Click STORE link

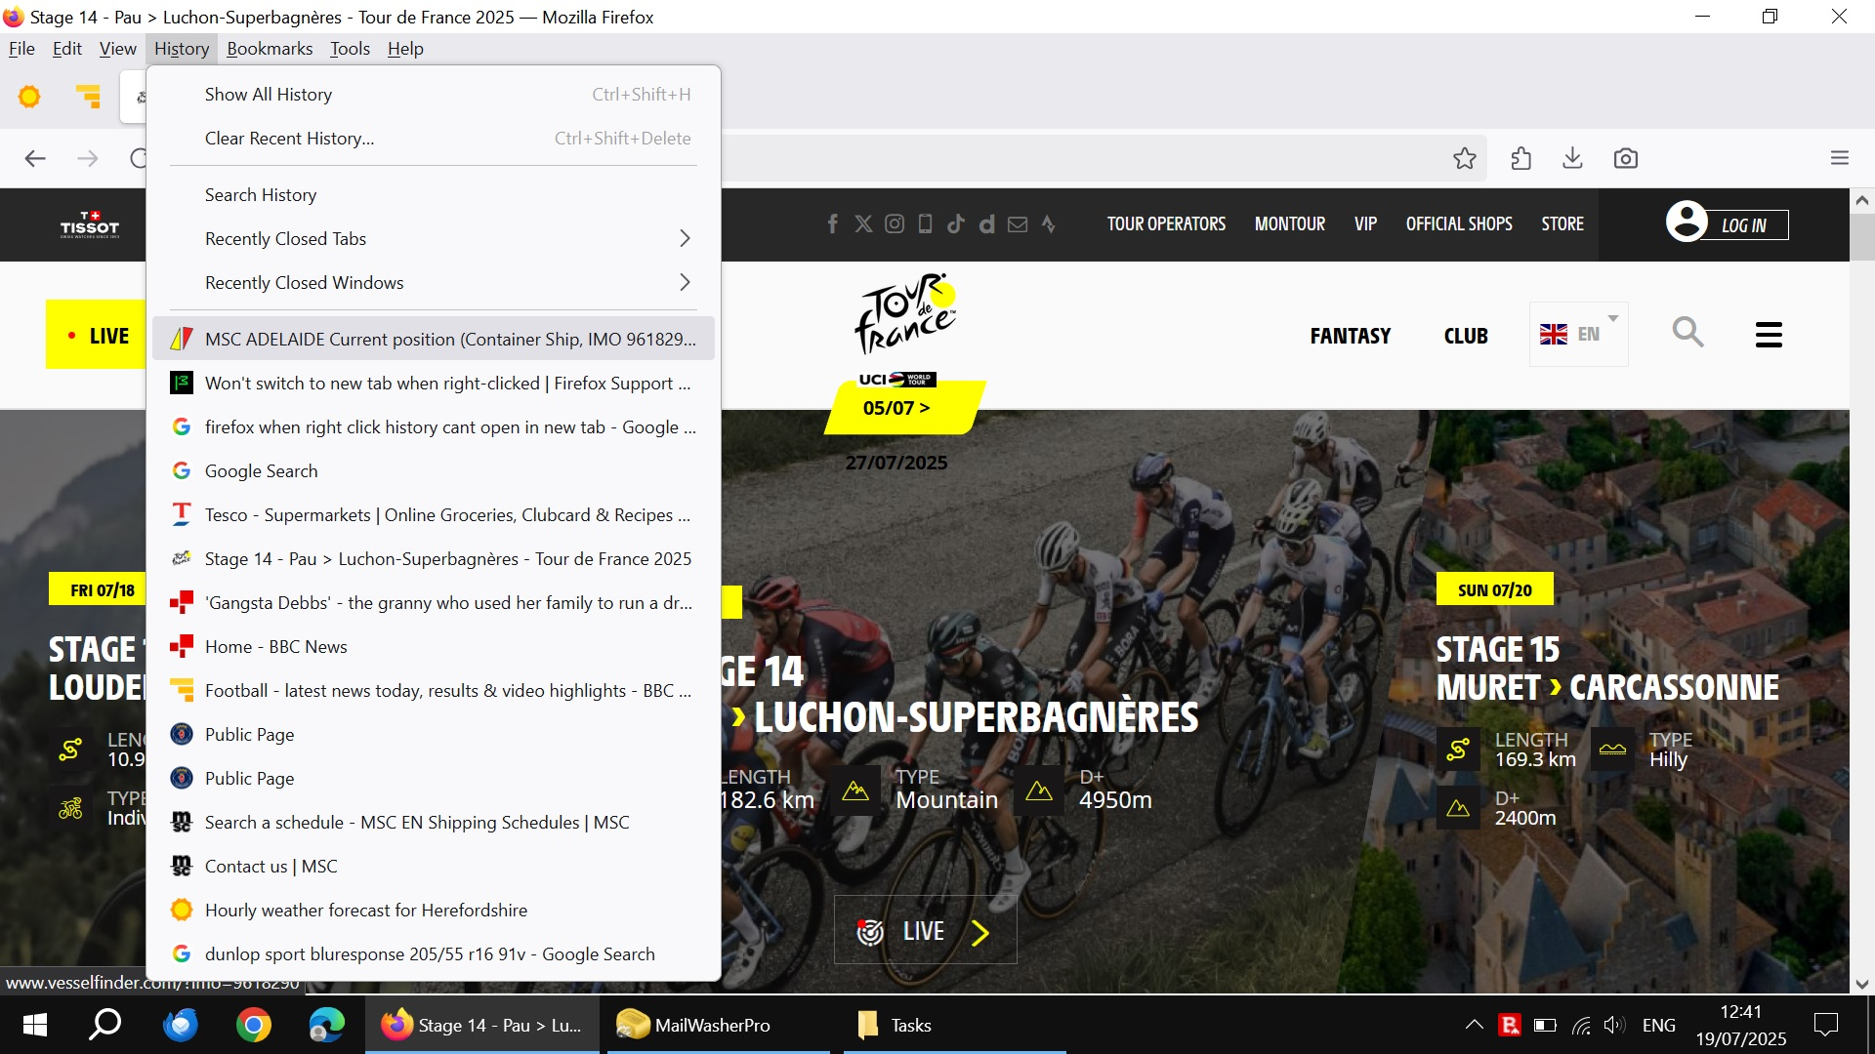1562,224
